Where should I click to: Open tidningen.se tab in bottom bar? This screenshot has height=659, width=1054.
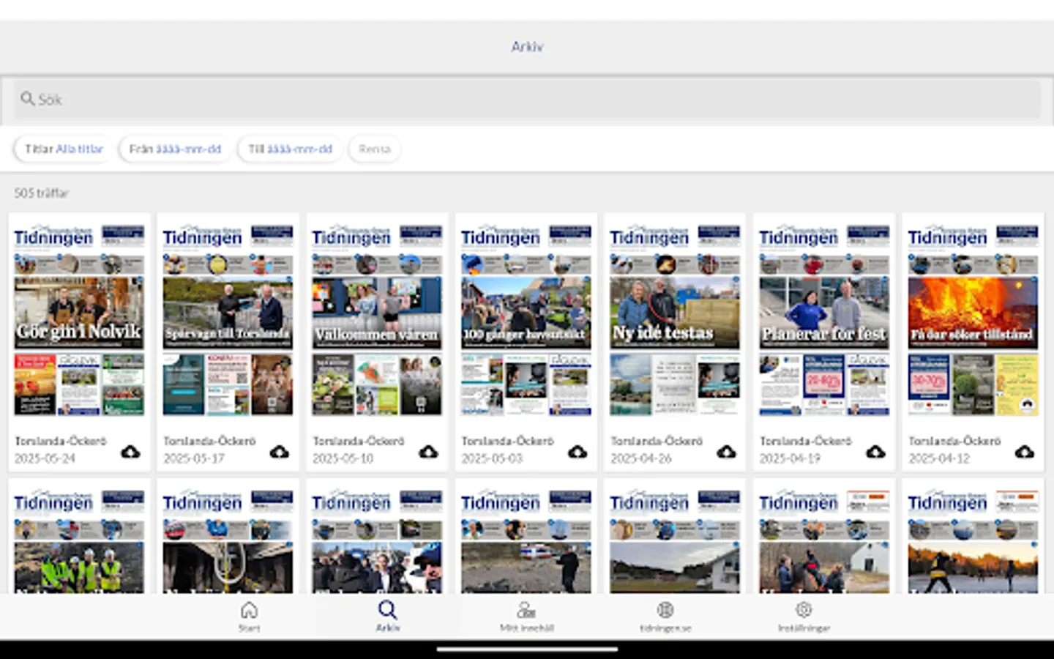(665, 616)
